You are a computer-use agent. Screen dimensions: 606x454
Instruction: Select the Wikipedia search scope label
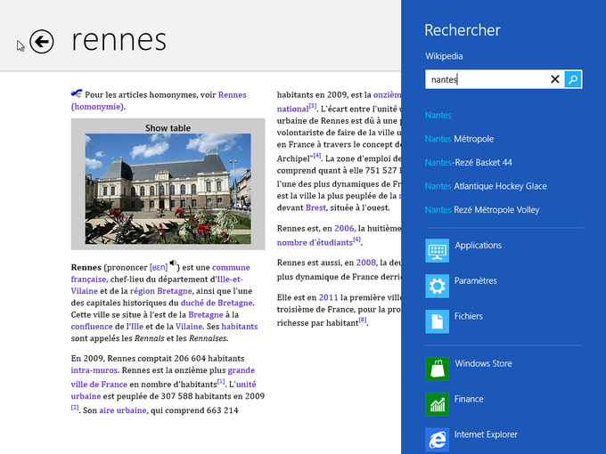click(444, 56)
